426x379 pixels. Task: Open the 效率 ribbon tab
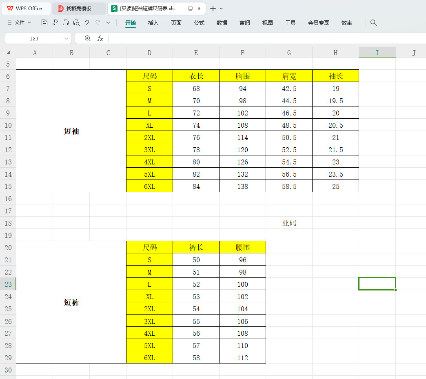coord(347,23)
